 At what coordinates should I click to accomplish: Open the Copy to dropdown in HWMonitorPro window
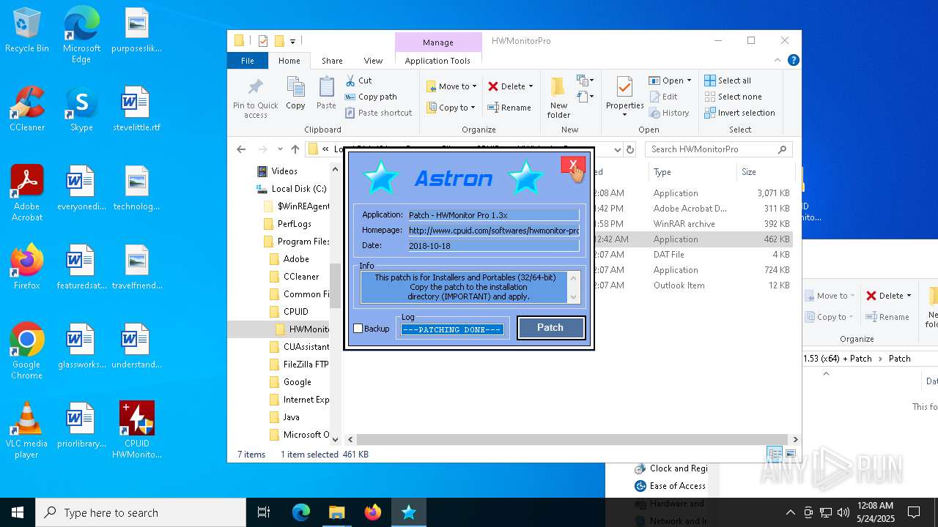click(x=451, y=108)
